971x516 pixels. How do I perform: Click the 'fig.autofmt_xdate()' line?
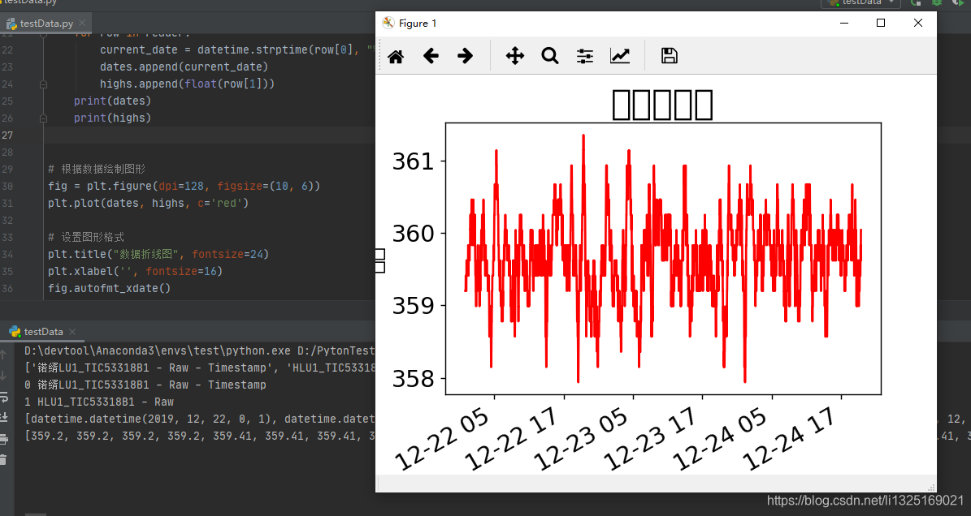[x=109, y=289]
